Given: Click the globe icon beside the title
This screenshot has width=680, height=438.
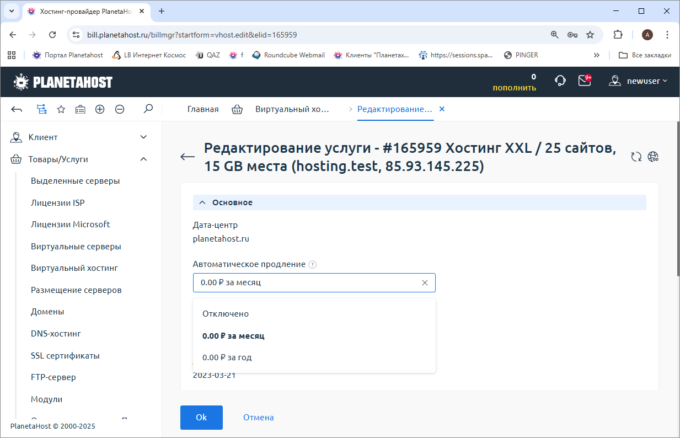Looking at the screenshot, I should click(x=654, y=157).
